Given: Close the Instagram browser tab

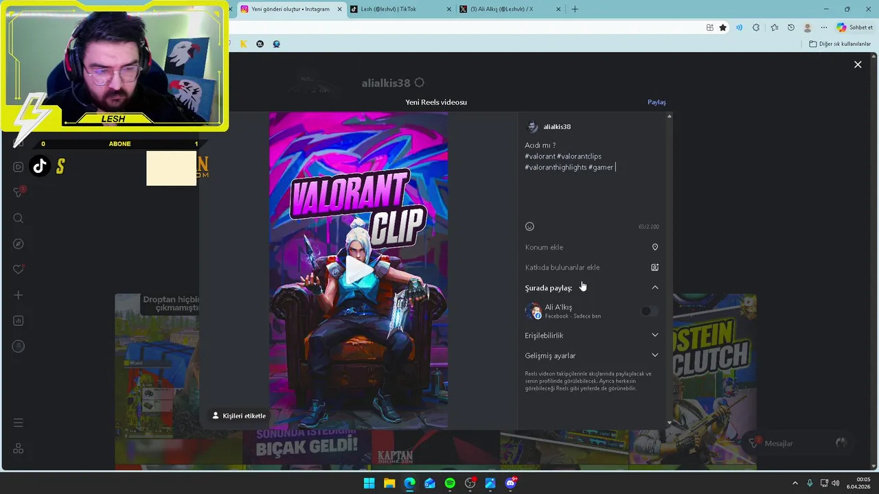Looking at the screenshot, I should [x=339, y=9].
